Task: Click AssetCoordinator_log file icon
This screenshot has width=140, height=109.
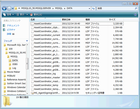Action: [32, 74]
